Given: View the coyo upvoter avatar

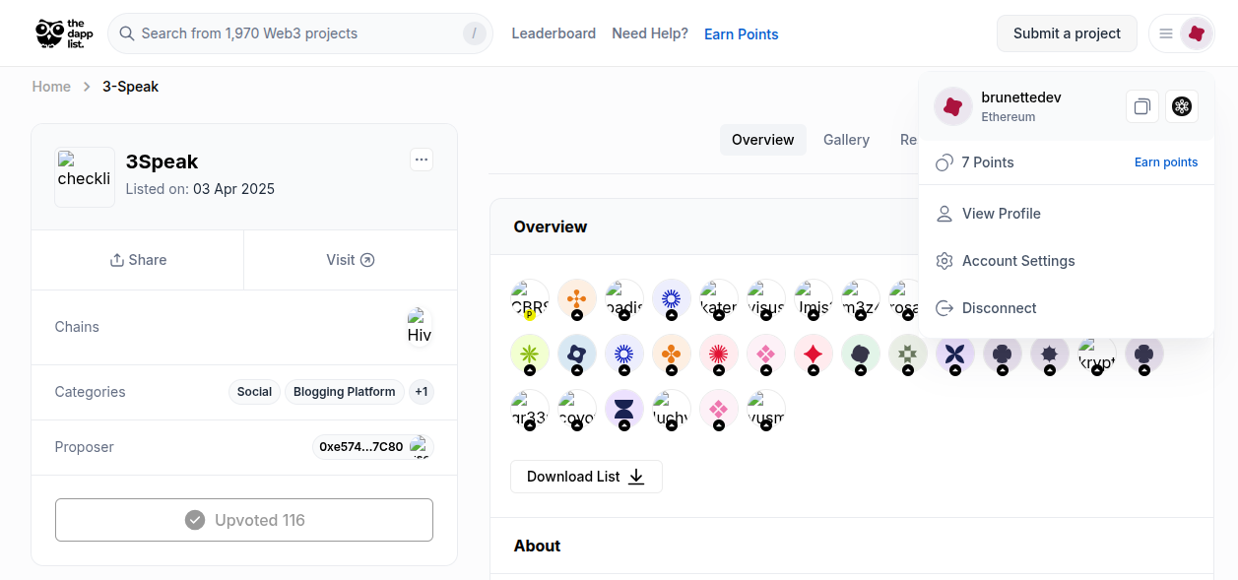Looking at the screenshot, I should tap(577, 409).
